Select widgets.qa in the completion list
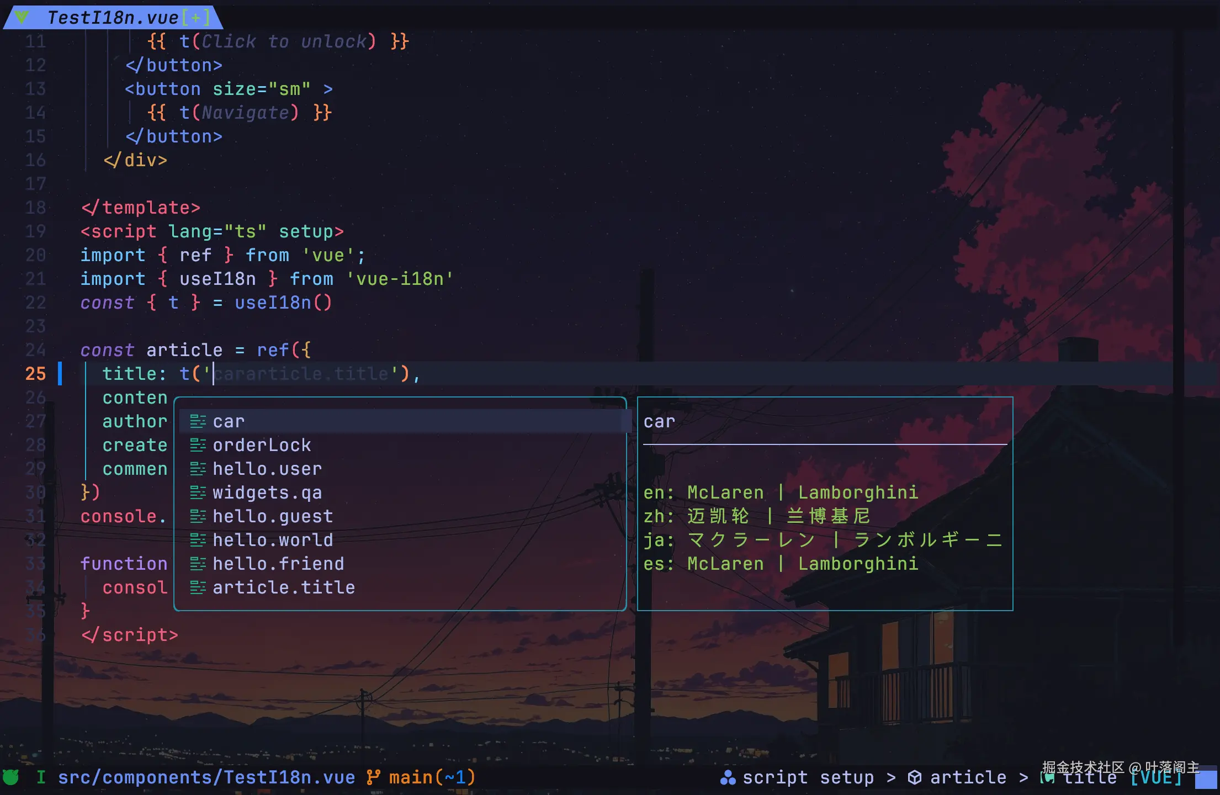 click(x=268, y=492)
